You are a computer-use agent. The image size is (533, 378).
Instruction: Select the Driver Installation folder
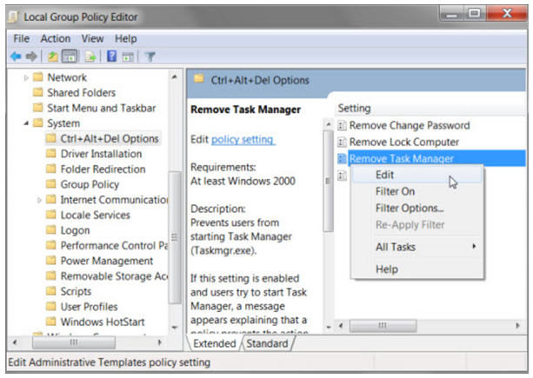[x=101, y=154]
